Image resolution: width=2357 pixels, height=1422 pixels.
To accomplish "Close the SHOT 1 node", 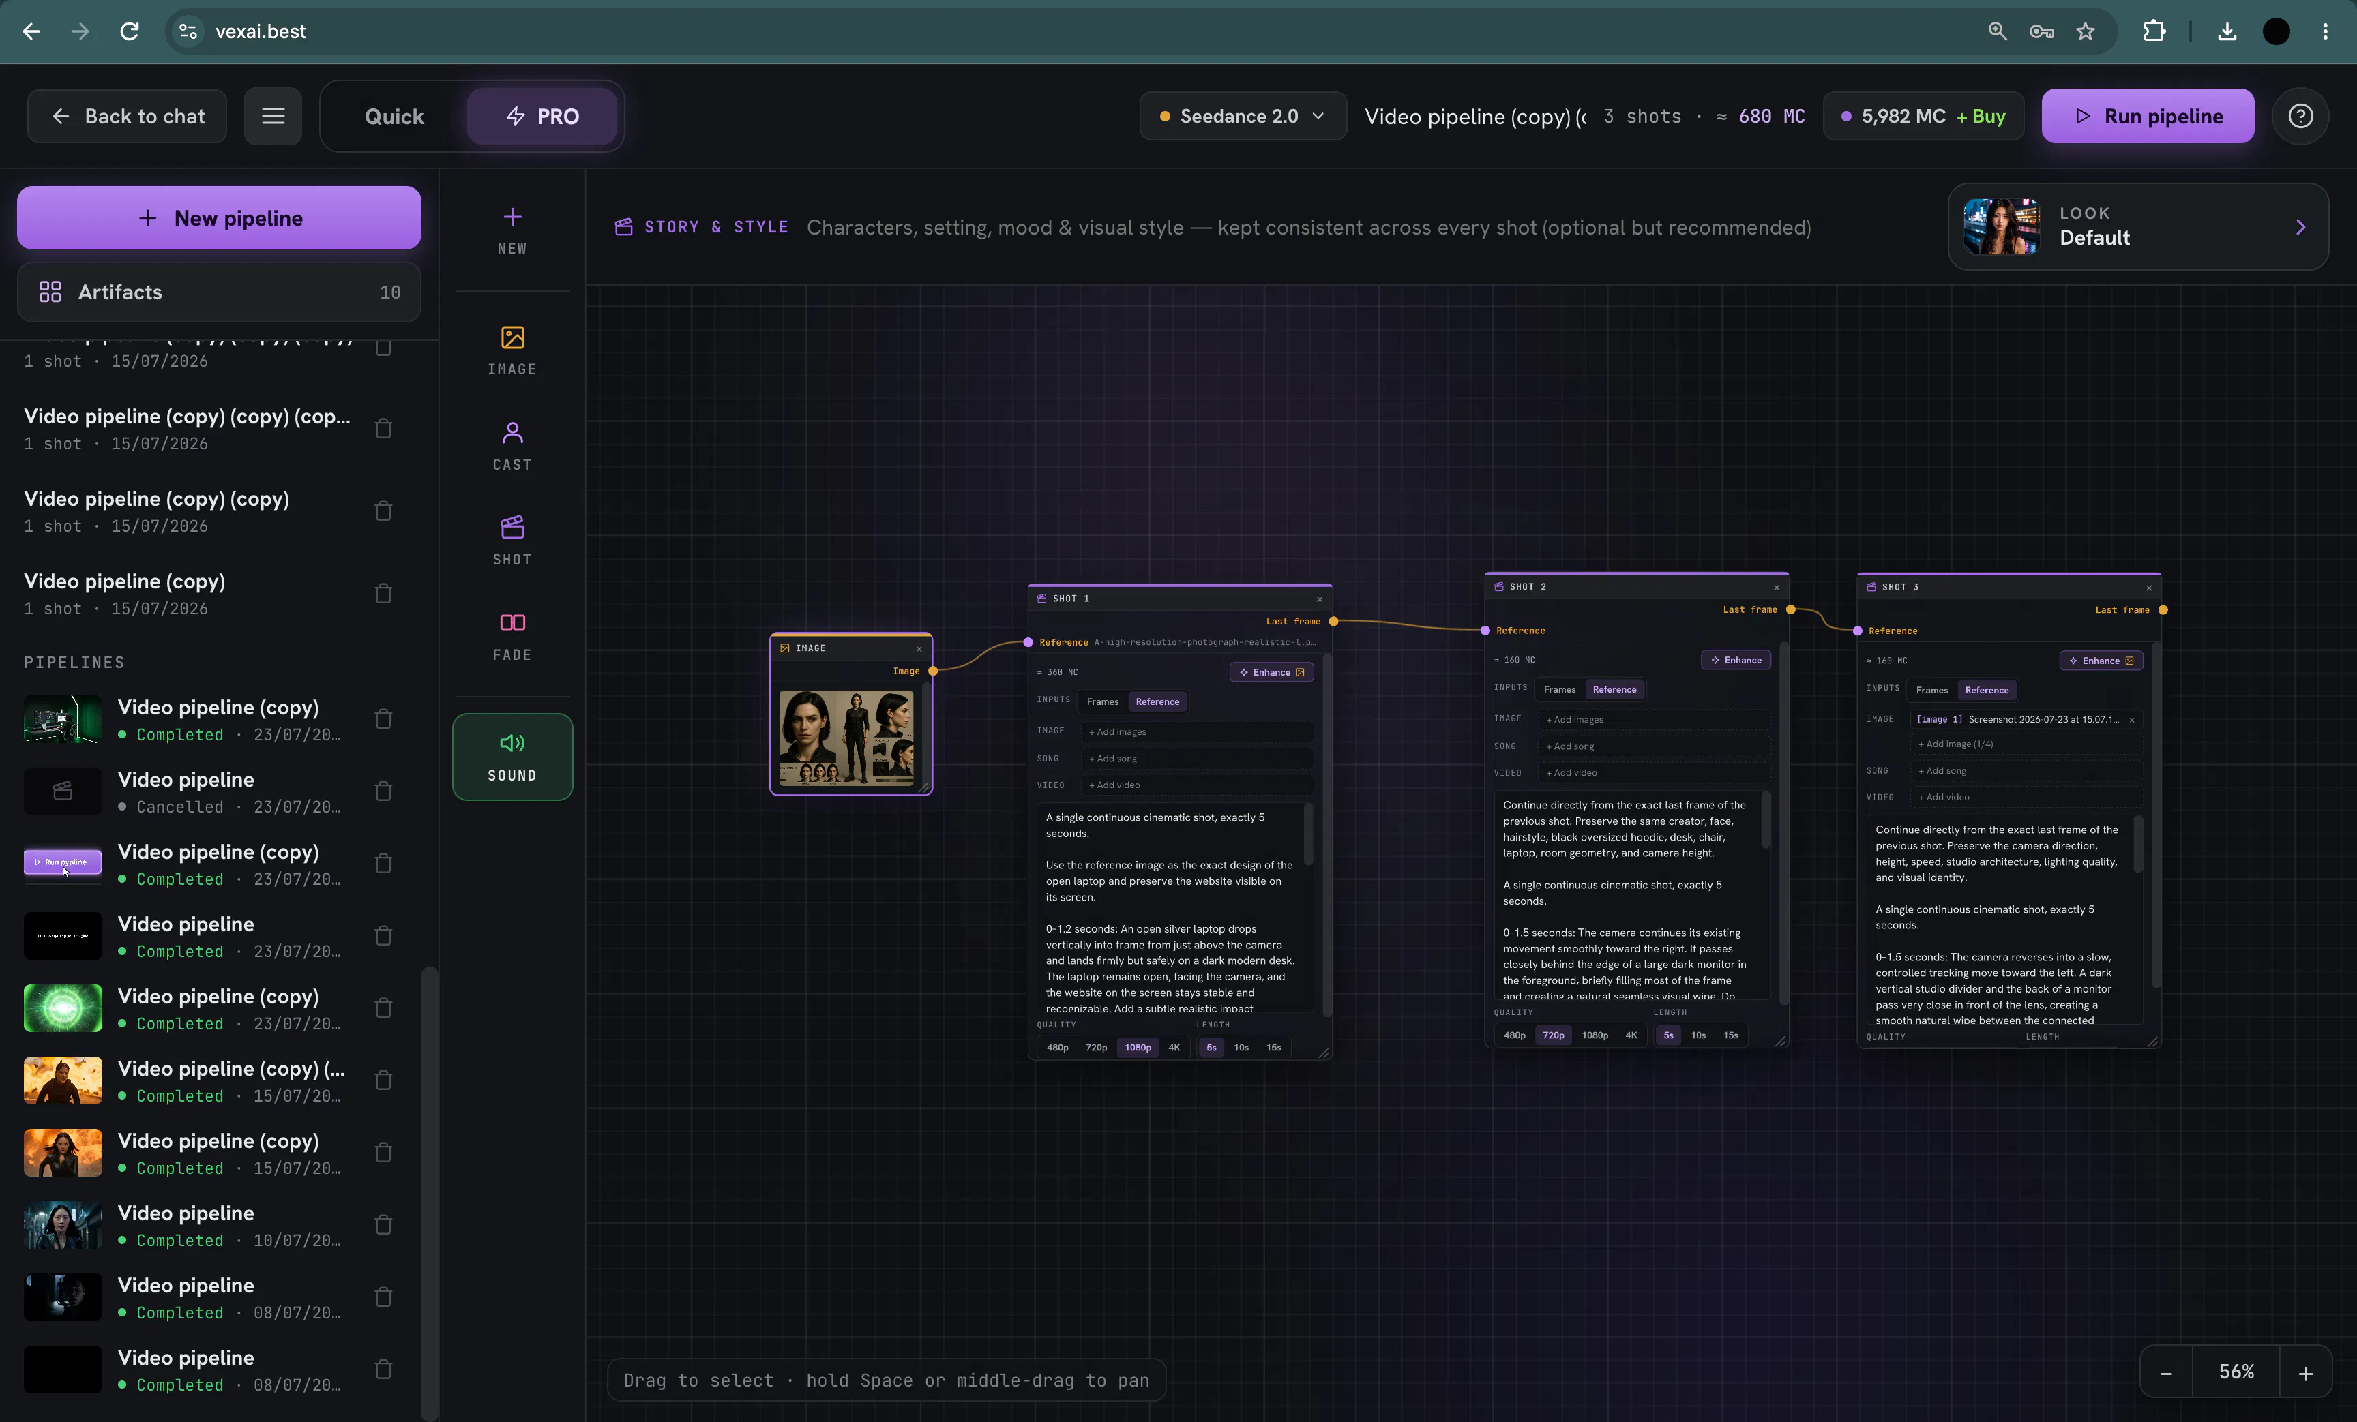I will [1319, 600].
